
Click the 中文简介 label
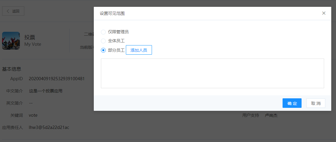[15, 91]
